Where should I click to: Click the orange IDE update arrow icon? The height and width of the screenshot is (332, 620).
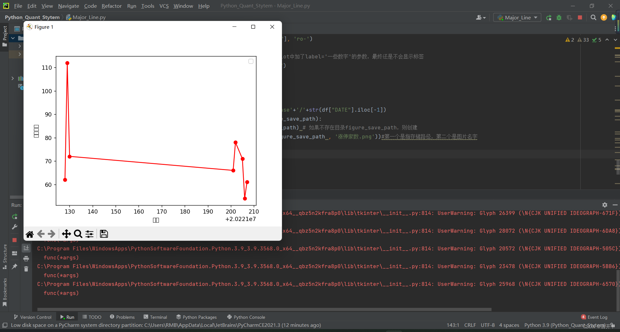(x=604, y=17)
